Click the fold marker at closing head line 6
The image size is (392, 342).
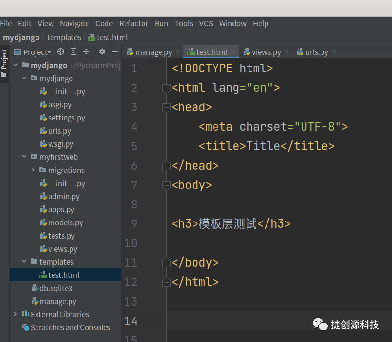pos(166,165)
